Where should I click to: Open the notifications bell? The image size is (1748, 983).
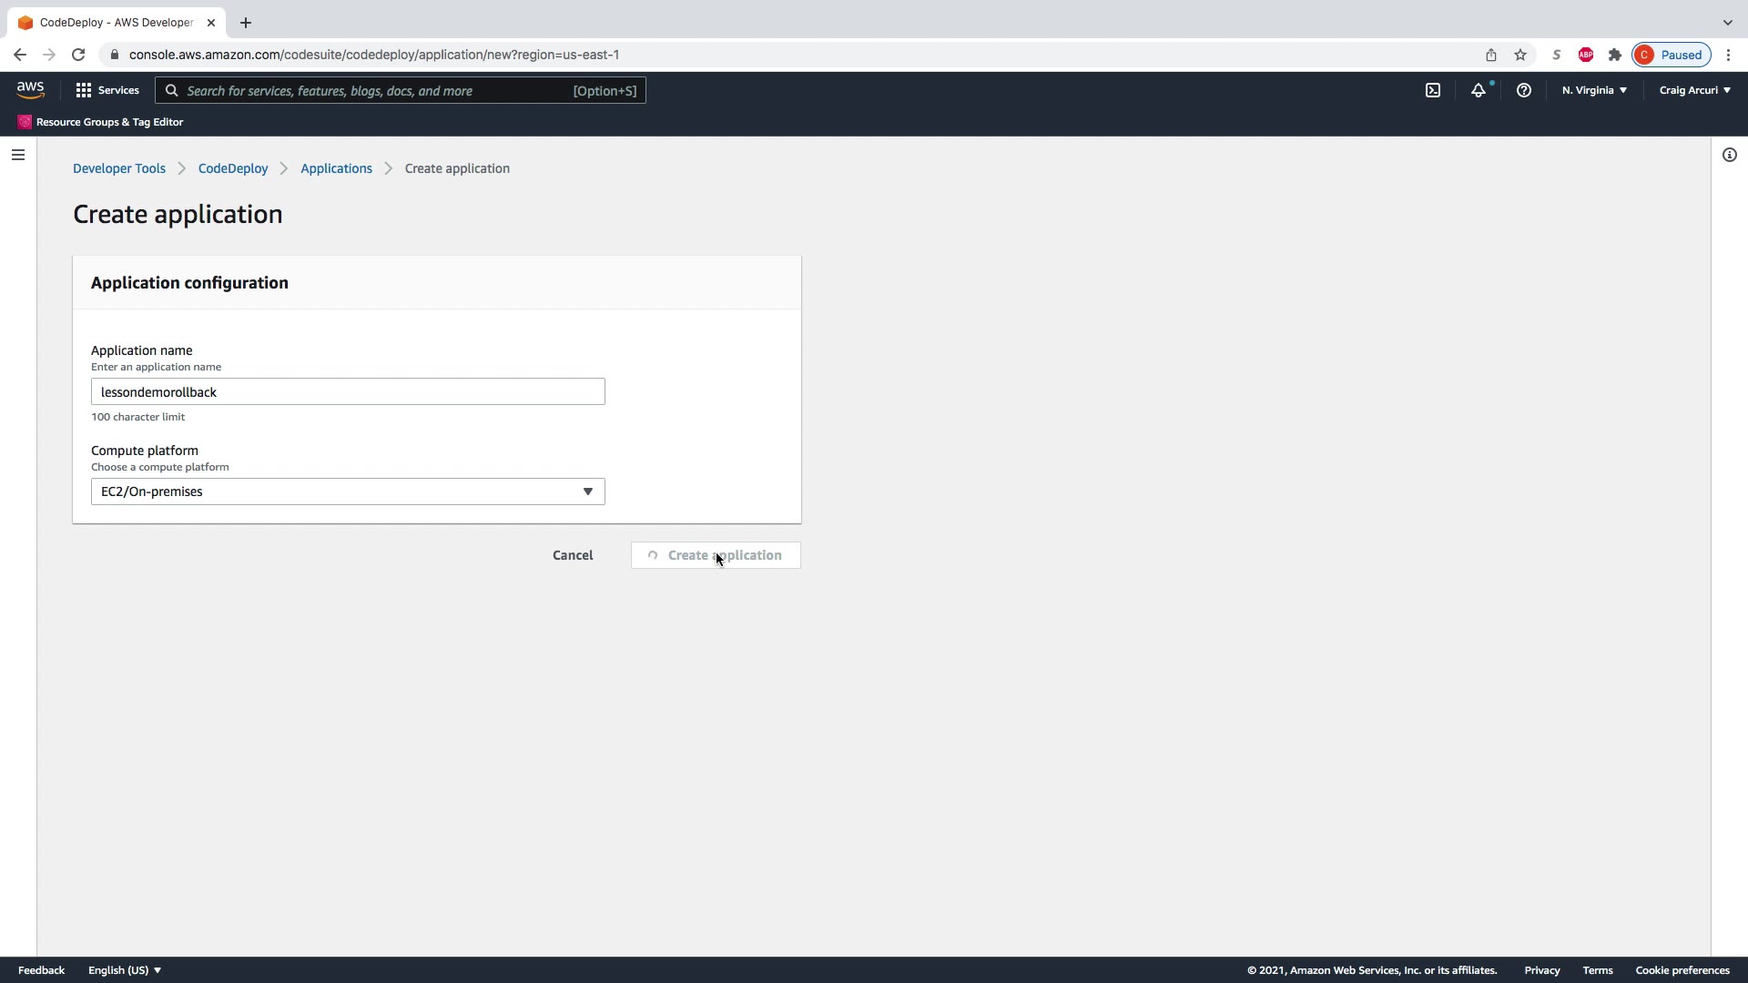(1479, 90)
